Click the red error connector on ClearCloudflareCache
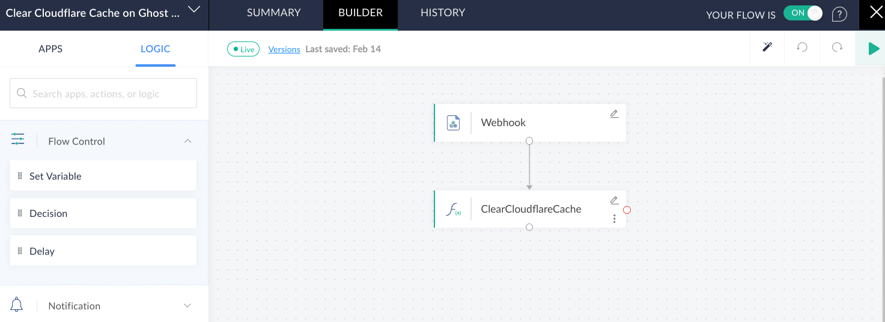 627,210
